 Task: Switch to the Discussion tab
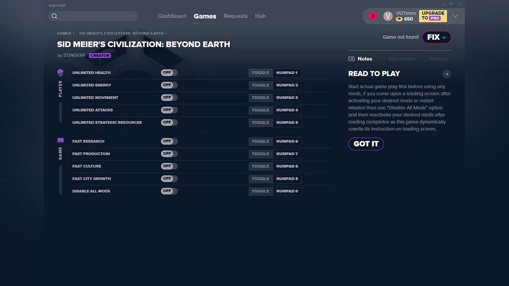click(397, 59)
